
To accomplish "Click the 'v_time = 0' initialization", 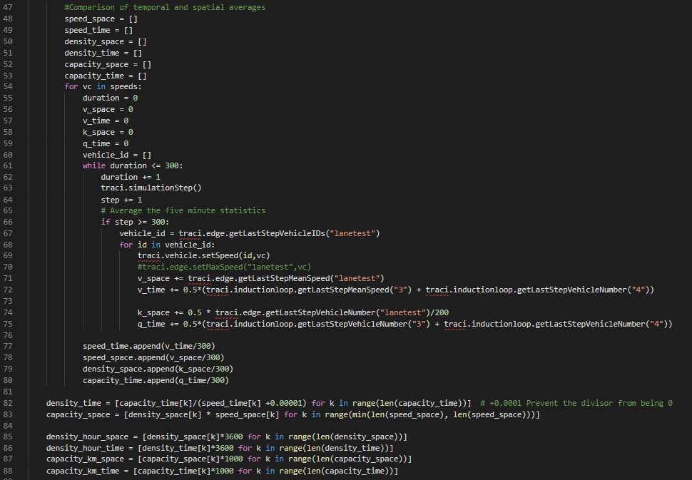I will click(106, 121).
